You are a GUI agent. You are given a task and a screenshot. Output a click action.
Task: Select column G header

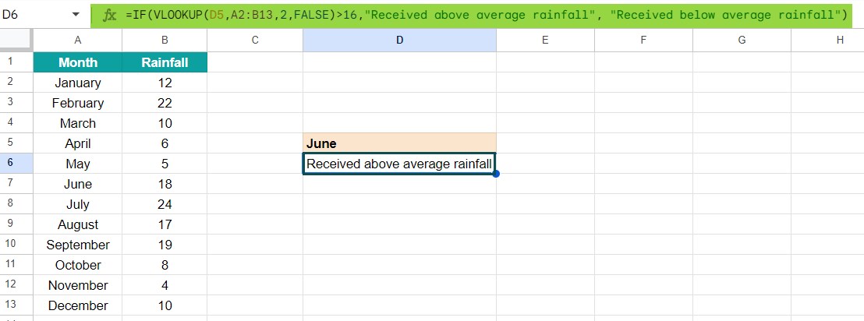click(742, 40)
